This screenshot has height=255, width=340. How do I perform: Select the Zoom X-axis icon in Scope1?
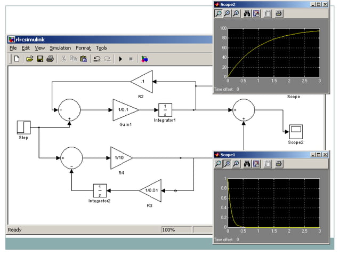click(228, 164)
